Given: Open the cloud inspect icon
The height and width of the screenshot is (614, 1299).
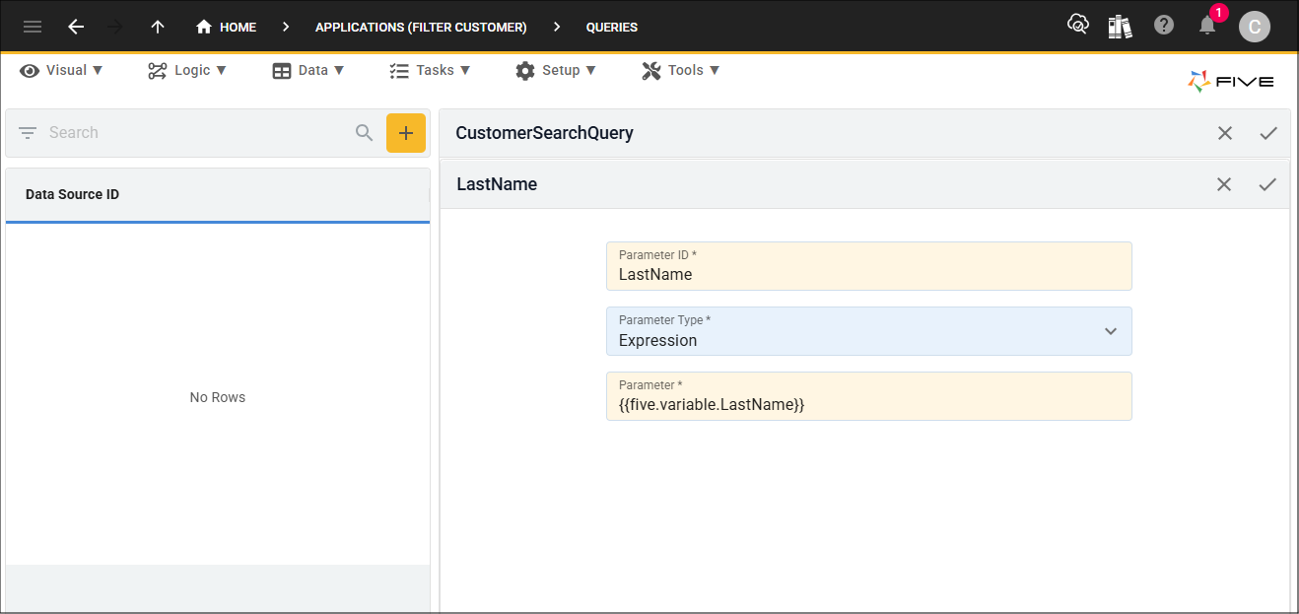Looking at the screenshot, I should pos(1078,25).
